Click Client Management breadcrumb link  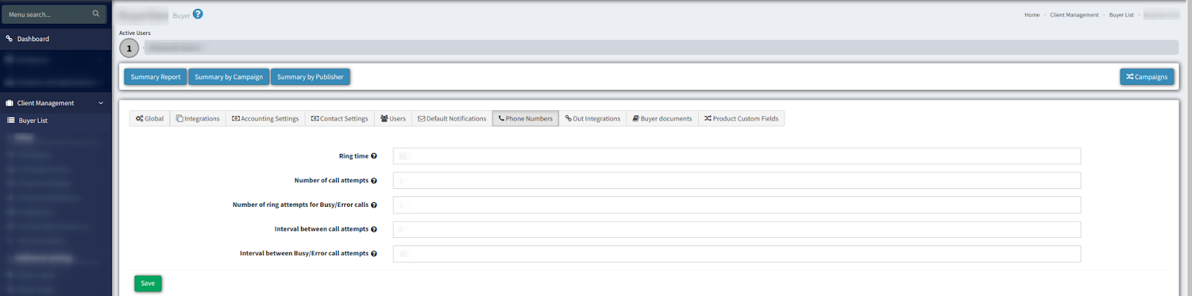tap(1074, 15)
